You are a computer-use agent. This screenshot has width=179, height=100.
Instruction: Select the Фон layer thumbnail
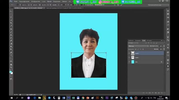point(133,62)
